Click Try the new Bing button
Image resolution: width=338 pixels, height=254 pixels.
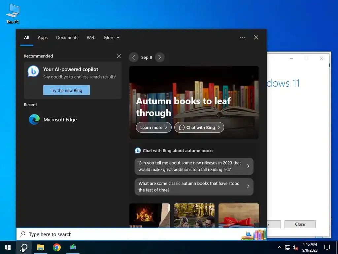[x=66, y=90]
